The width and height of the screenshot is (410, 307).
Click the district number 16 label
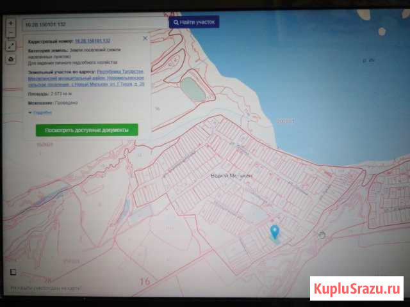143,281
